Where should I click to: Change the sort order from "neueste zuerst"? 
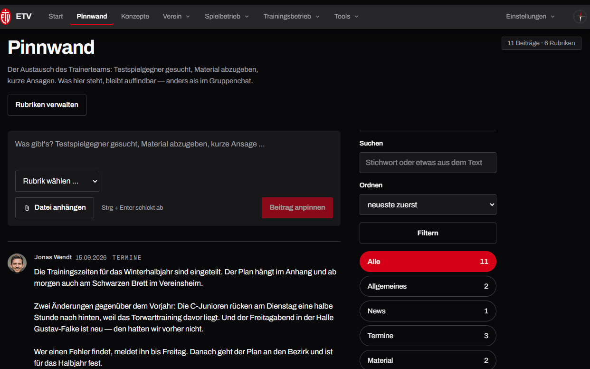click(x=428, y=204)
